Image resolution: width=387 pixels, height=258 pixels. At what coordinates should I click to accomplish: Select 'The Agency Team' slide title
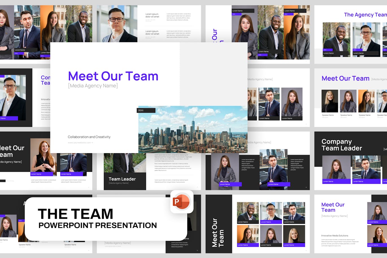(x=365, y=15)
